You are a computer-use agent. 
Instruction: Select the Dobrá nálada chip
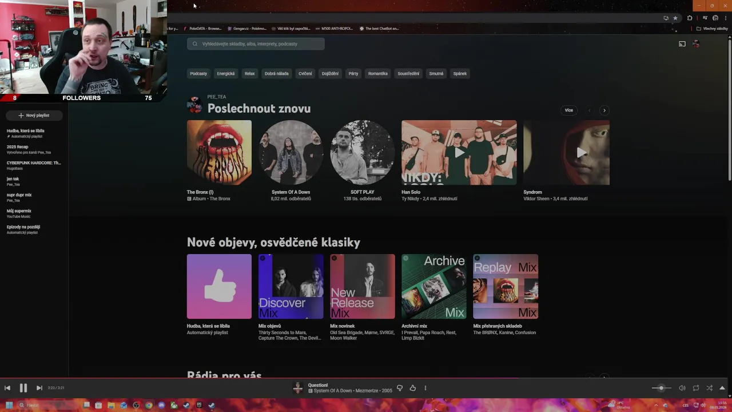pyautogui.click(x=277, y=73)
